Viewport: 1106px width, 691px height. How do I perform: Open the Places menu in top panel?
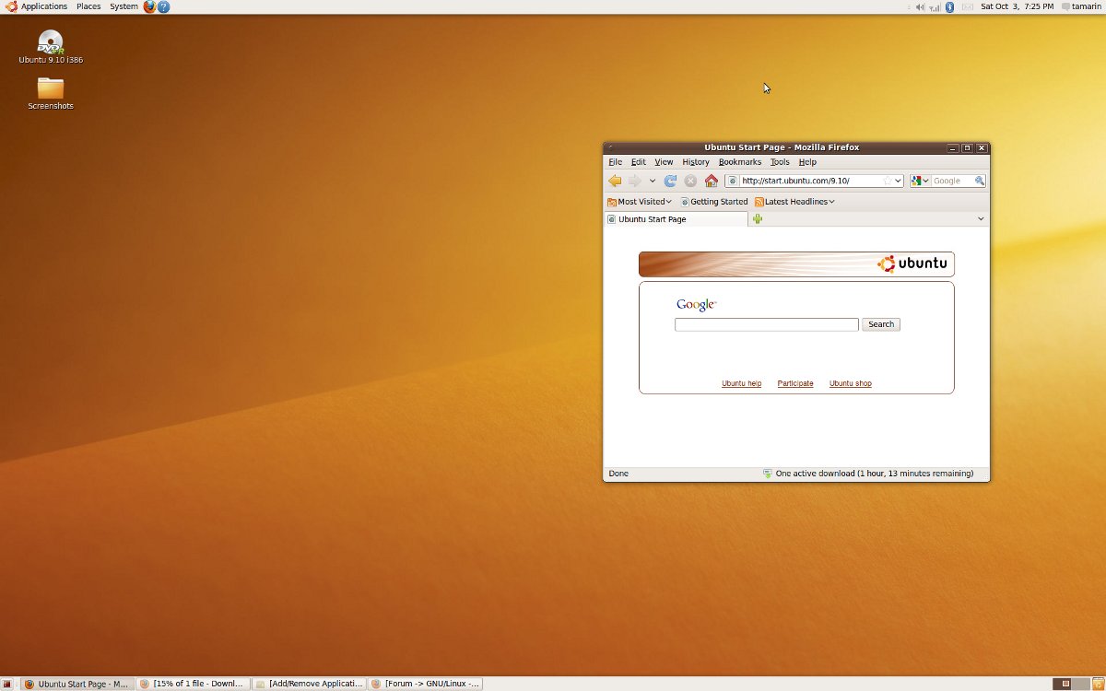pyautogui.click(x=88, y=6)
